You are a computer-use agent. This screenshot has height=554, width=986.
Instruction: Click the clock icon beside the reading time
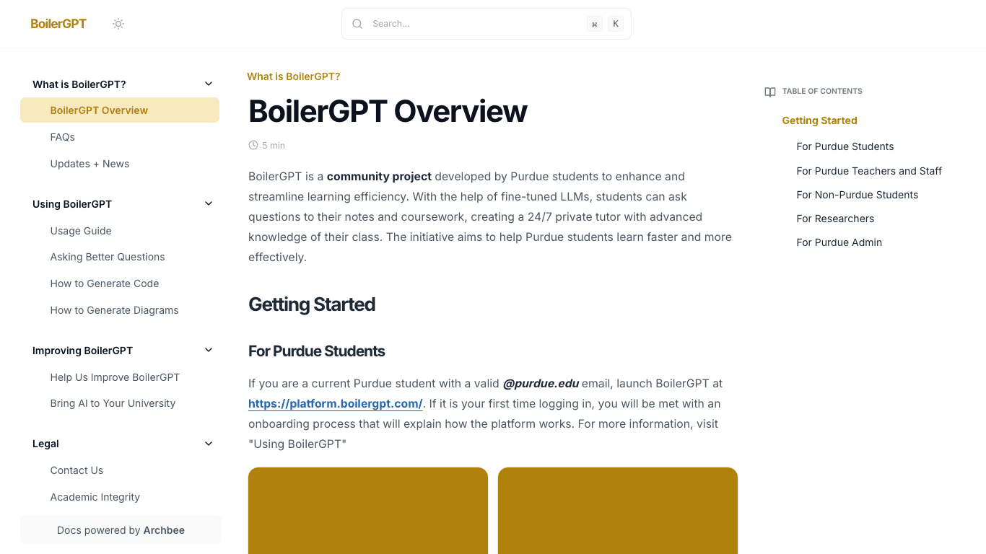(x=252, y=145)
